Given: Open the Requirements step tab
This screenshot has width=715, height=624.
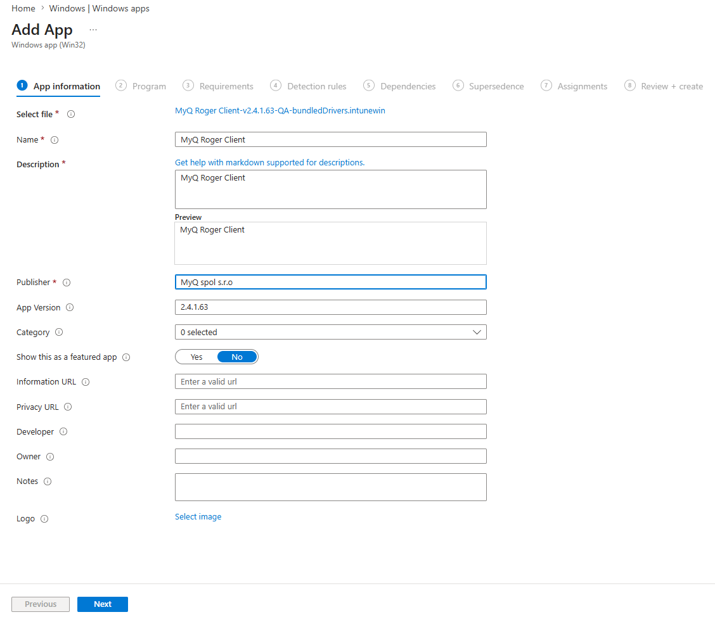Looking at the screenshot, I should click(x=218, y=86).
